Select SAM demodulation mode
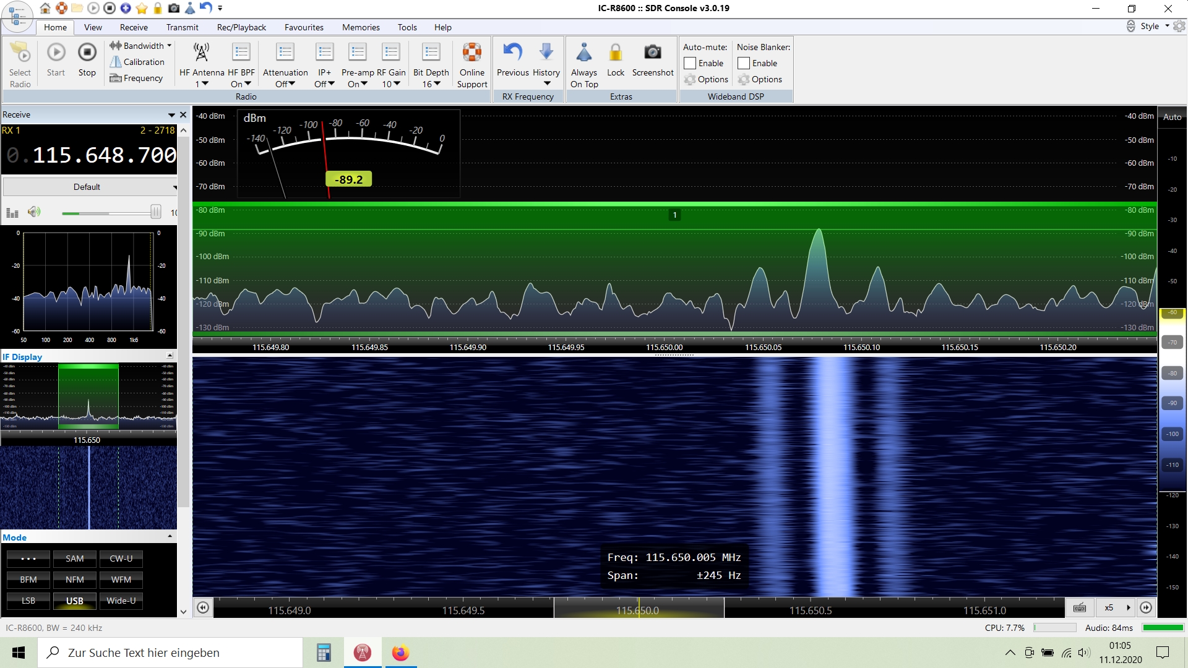The width and height of the screenshot is (1188, 668). pyautogui.click(x=75, y=559)
